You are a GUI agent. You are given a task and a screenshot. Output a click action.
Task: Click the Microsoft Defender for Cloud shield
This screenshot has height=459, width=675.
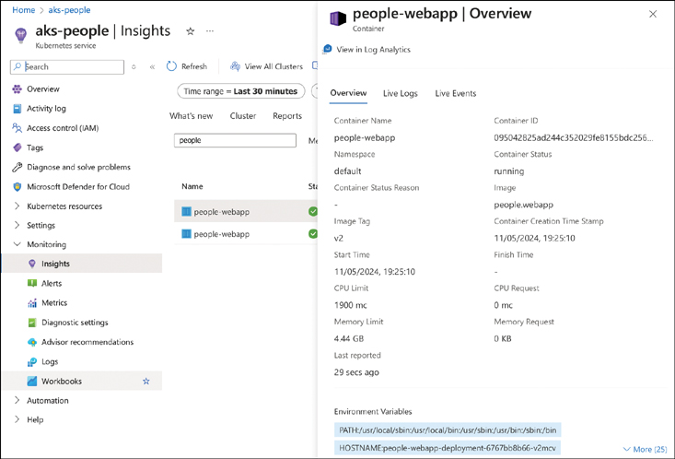(17, 186)
